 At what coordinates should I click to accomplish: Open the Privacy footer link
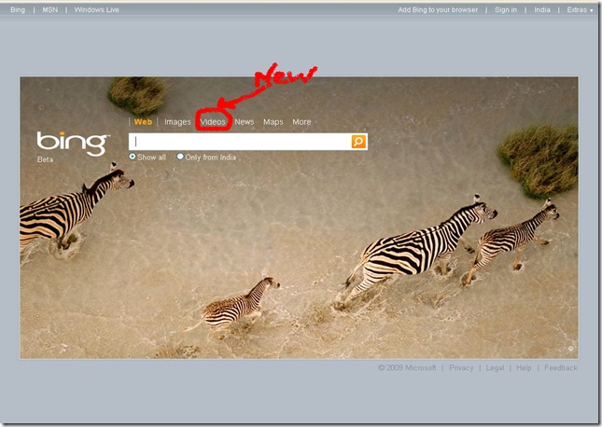coord(461,367)
